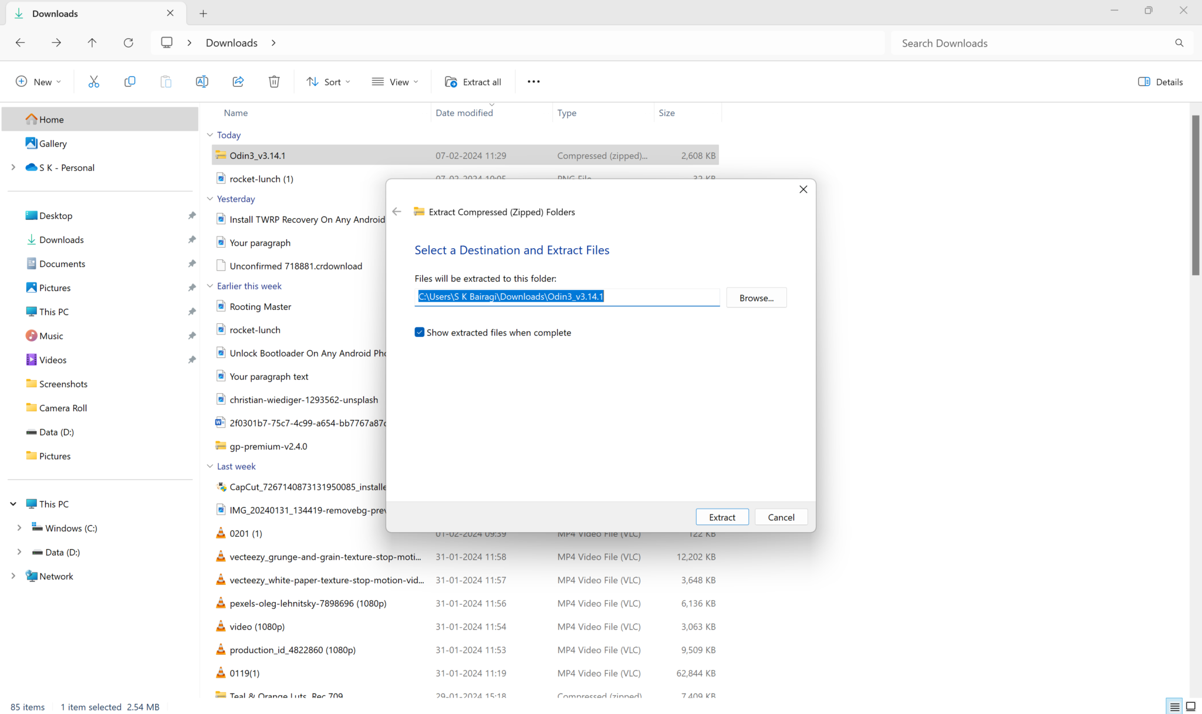This screenshot has width=1202, height=714.
Task: Close the Extract Compressed Folders dialog
Action: (803, 189)
